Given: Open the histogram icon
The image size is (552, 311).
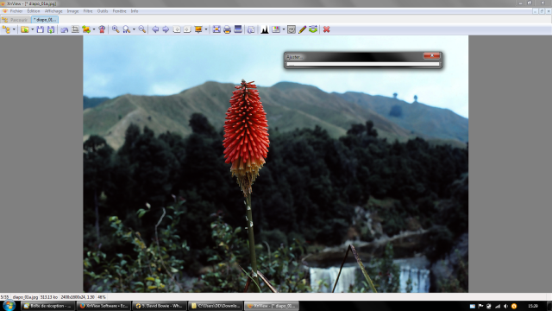Looking at the screenshot, I should pyautogui.click(x=265, y=29).
